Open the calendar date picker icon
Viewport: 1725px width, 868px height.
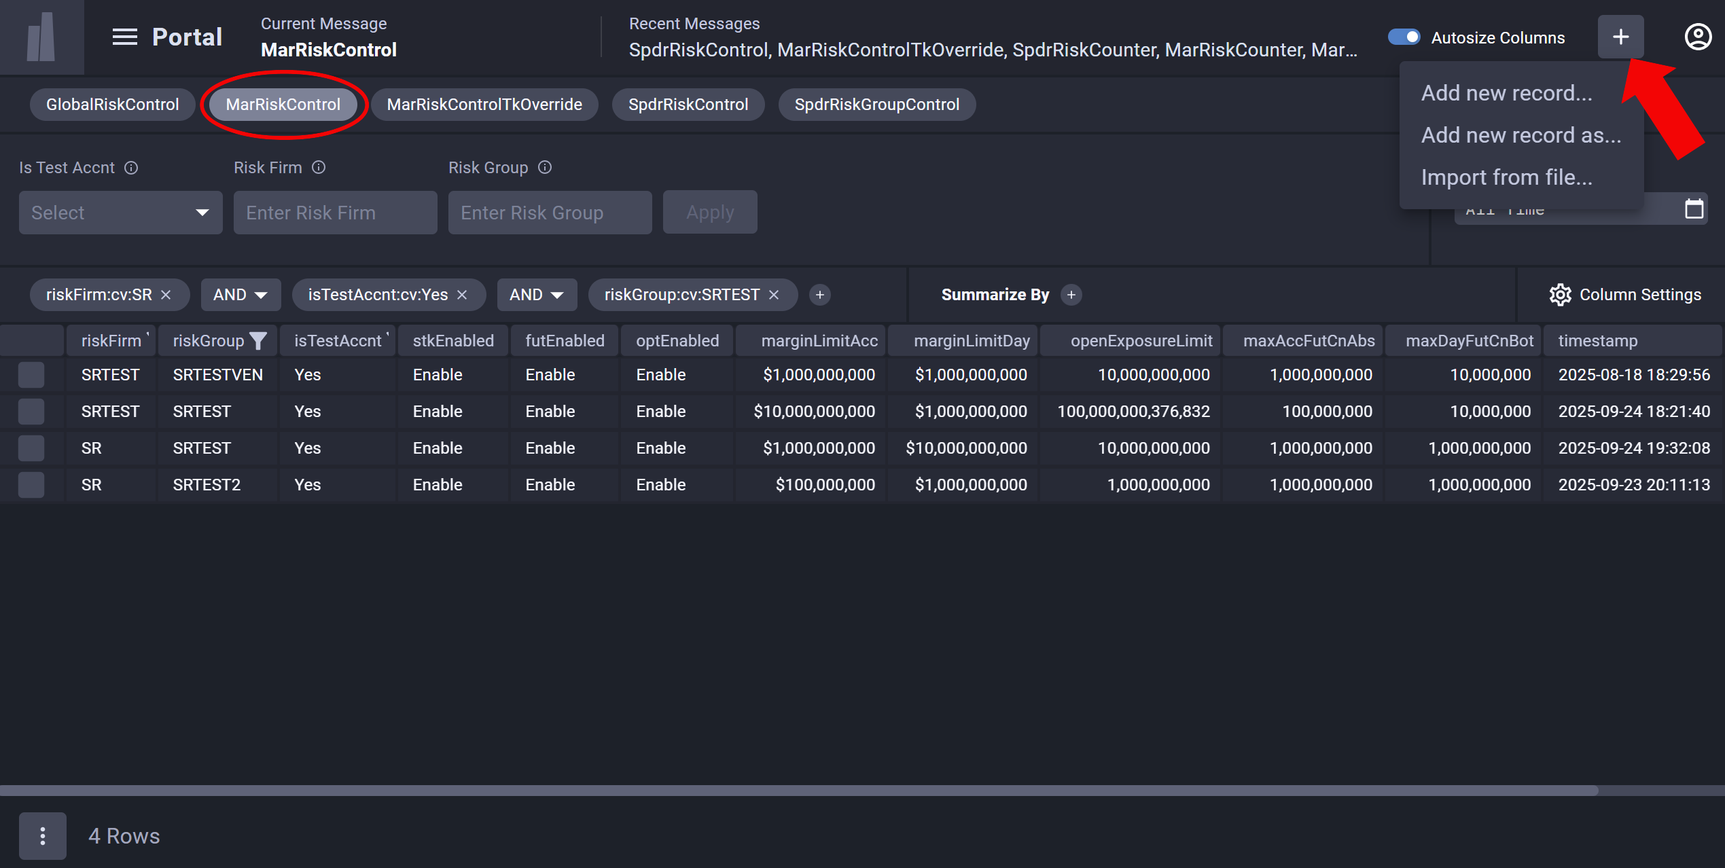(x=1694, y=209)
